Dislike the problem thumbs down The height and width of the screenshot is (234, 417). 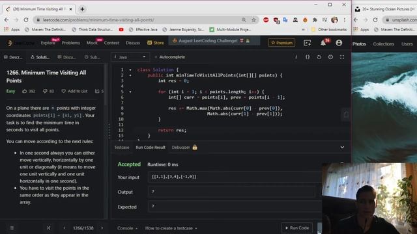[x=45, y=91]
